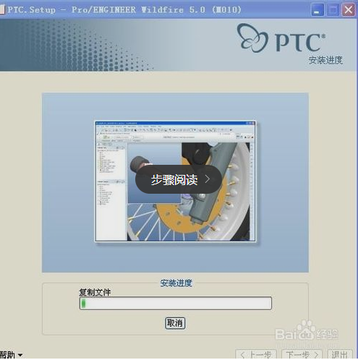Open the 帮助 help dropdown menu
Image resolution: width=358 pixels, height=360 pixels.
(11, 355)
